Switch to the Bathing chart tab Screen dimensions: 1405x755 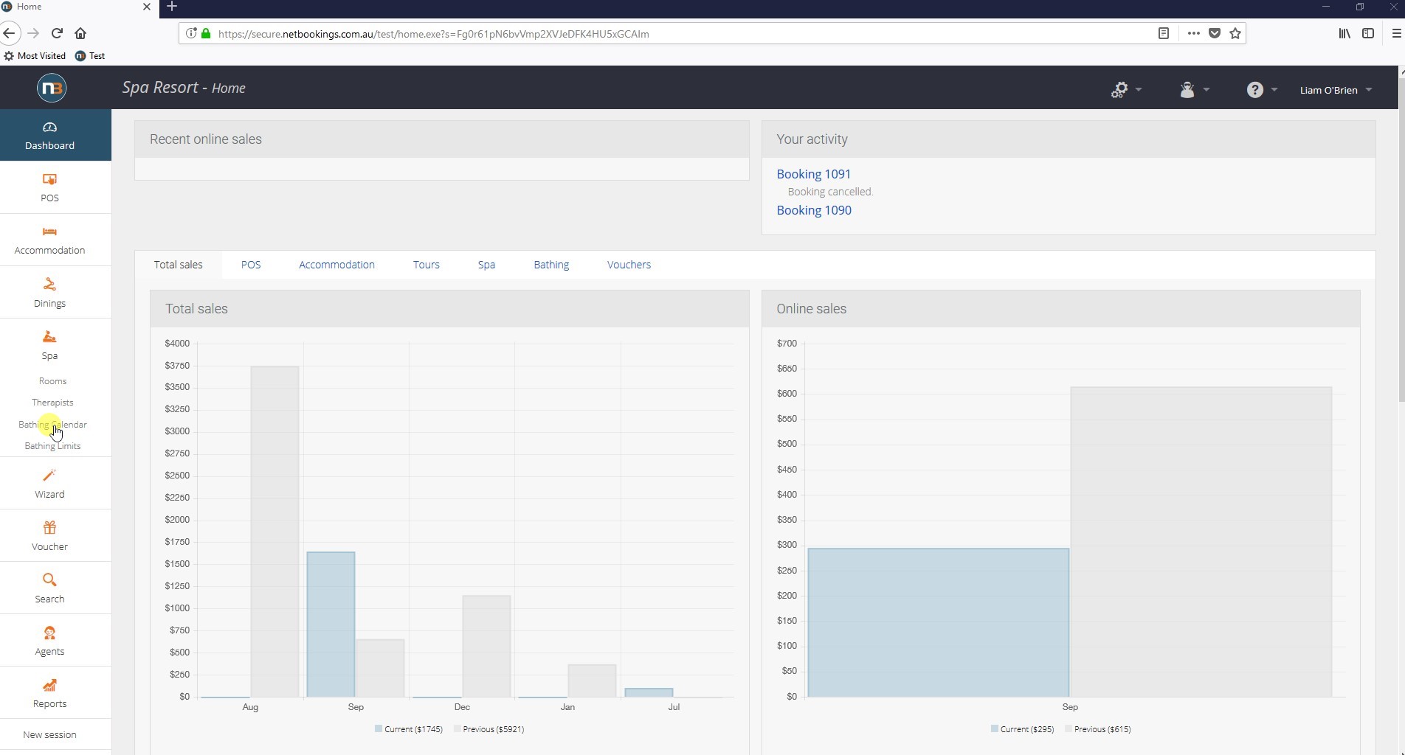point(551,265)
